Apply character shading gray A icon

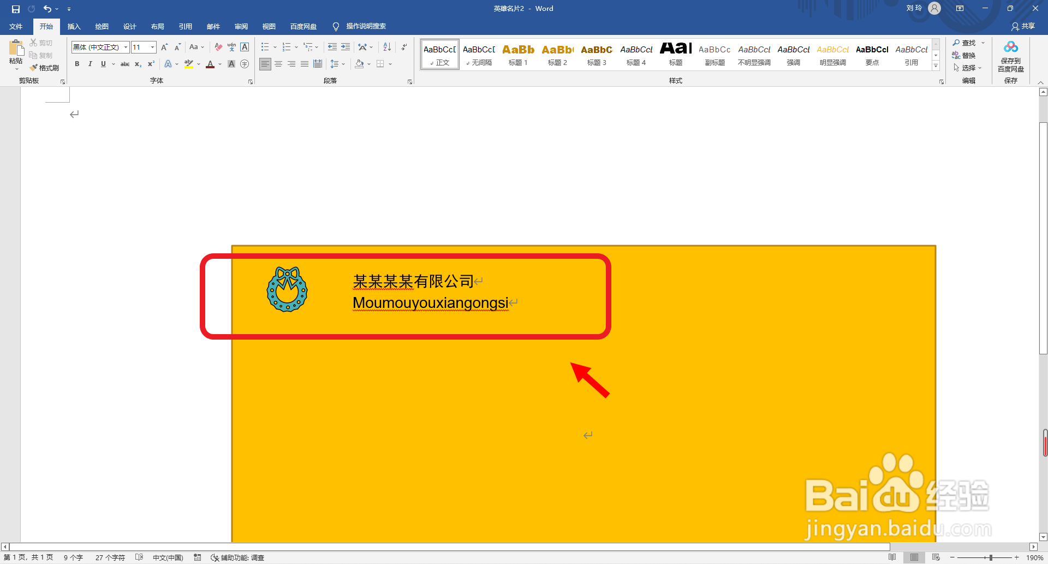231,64
